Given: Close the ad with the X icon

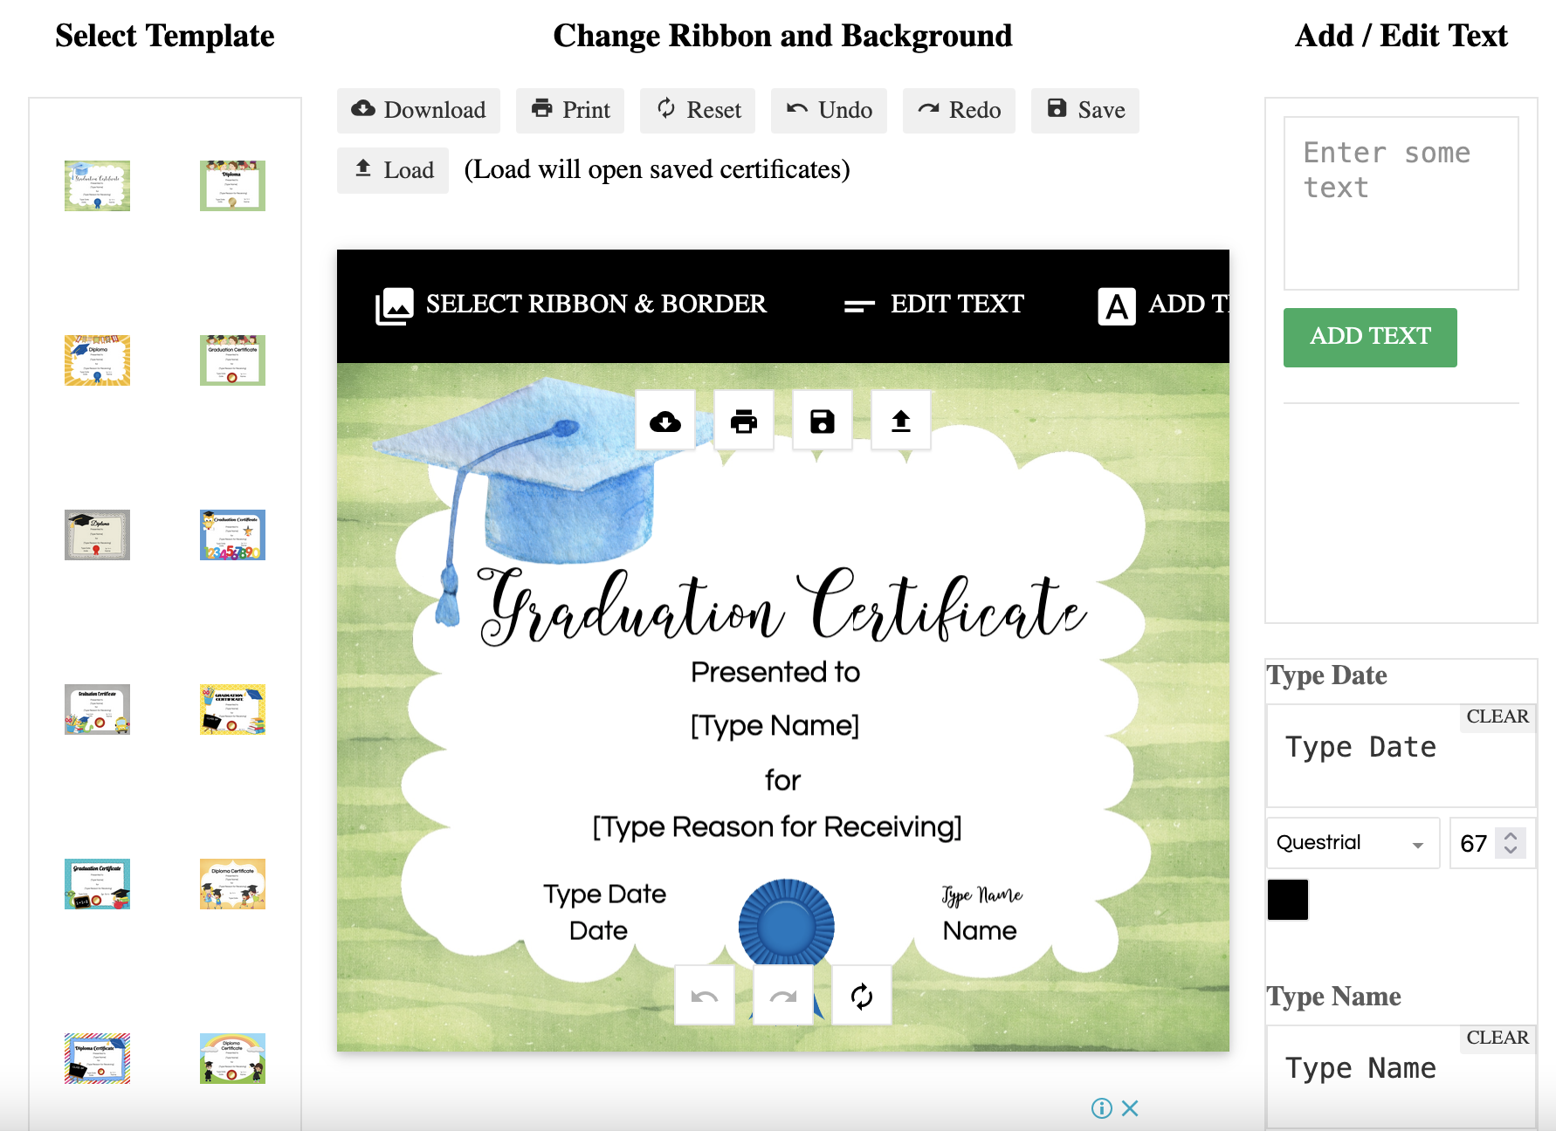Looking at the screenshot, I should coord(1130,1108).
